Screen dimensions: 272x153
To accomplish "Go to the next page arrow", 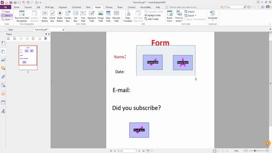I will coord(139,151).
